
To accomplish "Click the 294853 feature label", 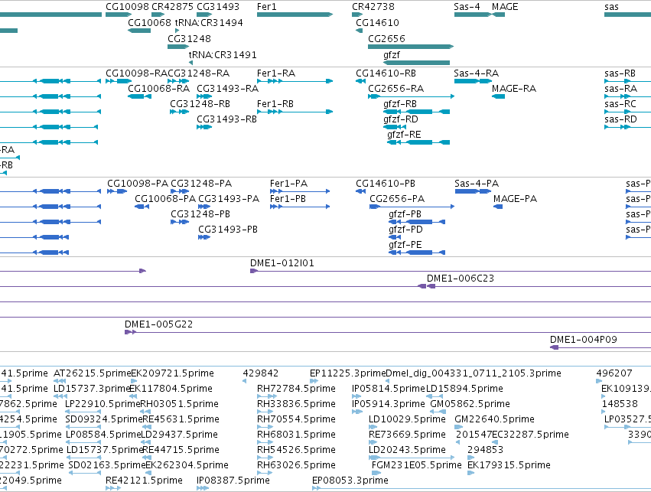I will [485, 450].
